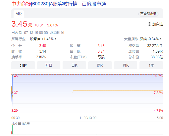The image size is (169, 136).
Task: Open the 一般零售 industry link
Action: click(x=33, y=39)
